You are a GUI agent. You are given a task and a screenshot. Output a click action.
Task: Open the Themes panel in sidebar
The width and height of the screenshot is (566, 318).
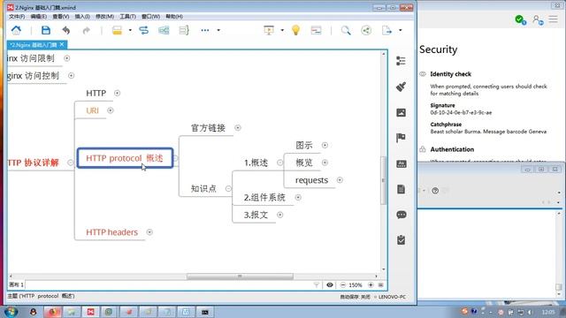pyautogui.click(x=401, y=164)
